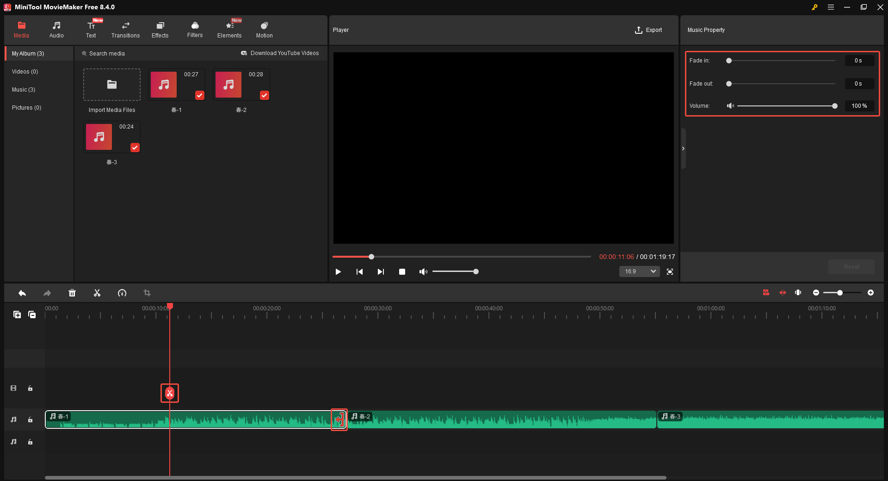
Task: Click the Export button
Action: 648,30
